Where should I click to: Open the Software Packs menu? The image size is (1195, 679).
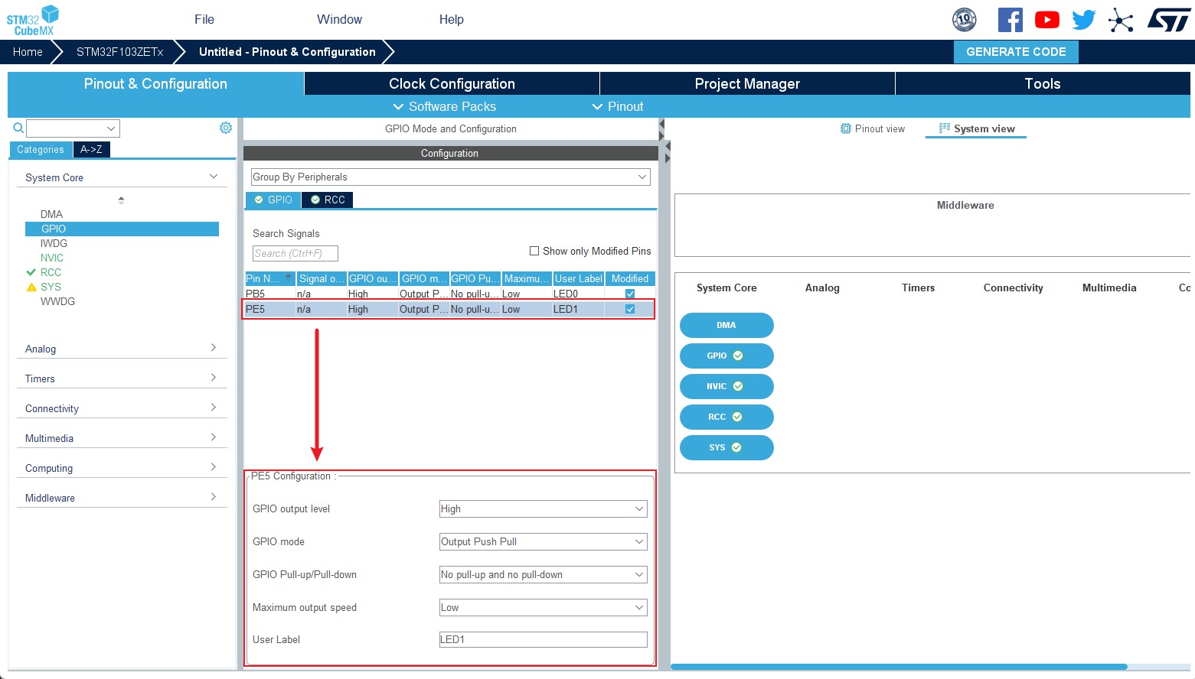(x=444, y=106)
